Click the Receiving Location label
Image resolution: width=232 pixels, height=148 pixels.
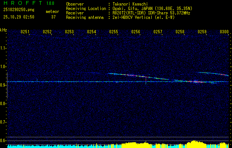(86, 9)
